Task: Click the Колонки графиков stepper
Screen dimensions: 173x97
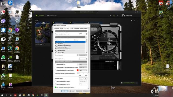Action: [86, 59]
